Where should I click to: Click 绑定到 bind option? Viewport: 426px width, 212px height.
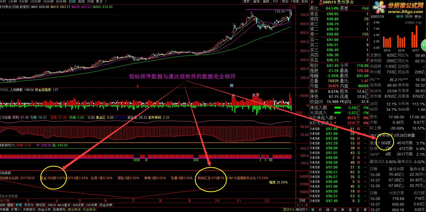click(x=40, y=205)
